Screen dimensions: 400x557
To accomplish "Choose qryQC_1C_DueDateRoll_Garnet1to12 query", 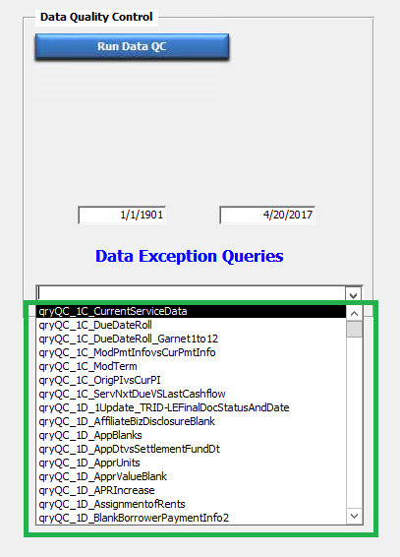I will (x=191, y=339).
